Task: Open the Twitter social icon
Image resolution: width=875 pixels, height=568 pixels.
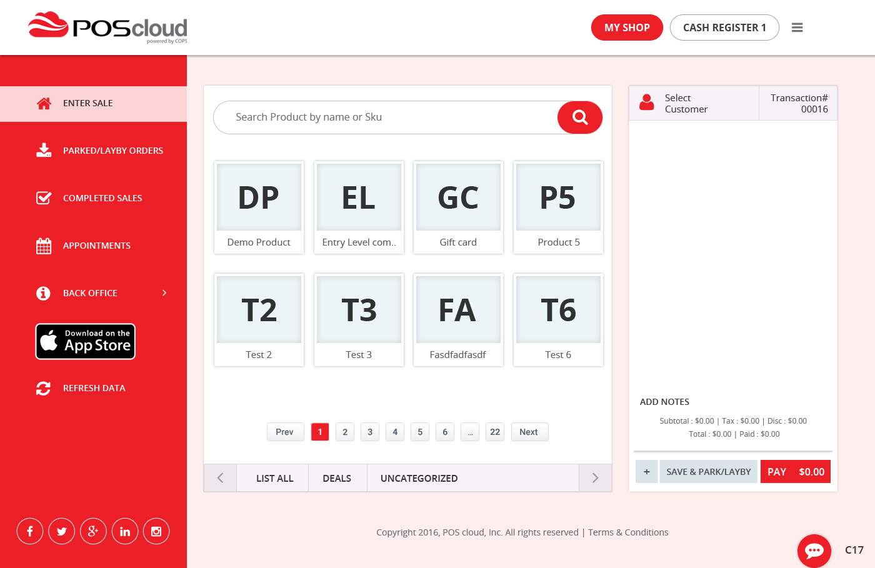Action: [x=61, y=531]
